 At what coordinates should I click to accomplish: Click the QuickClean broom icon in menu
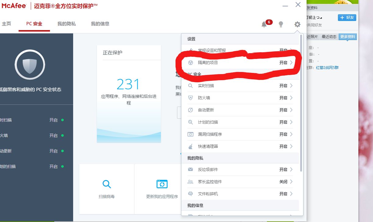pyautogui.click(x=190, y=146)
